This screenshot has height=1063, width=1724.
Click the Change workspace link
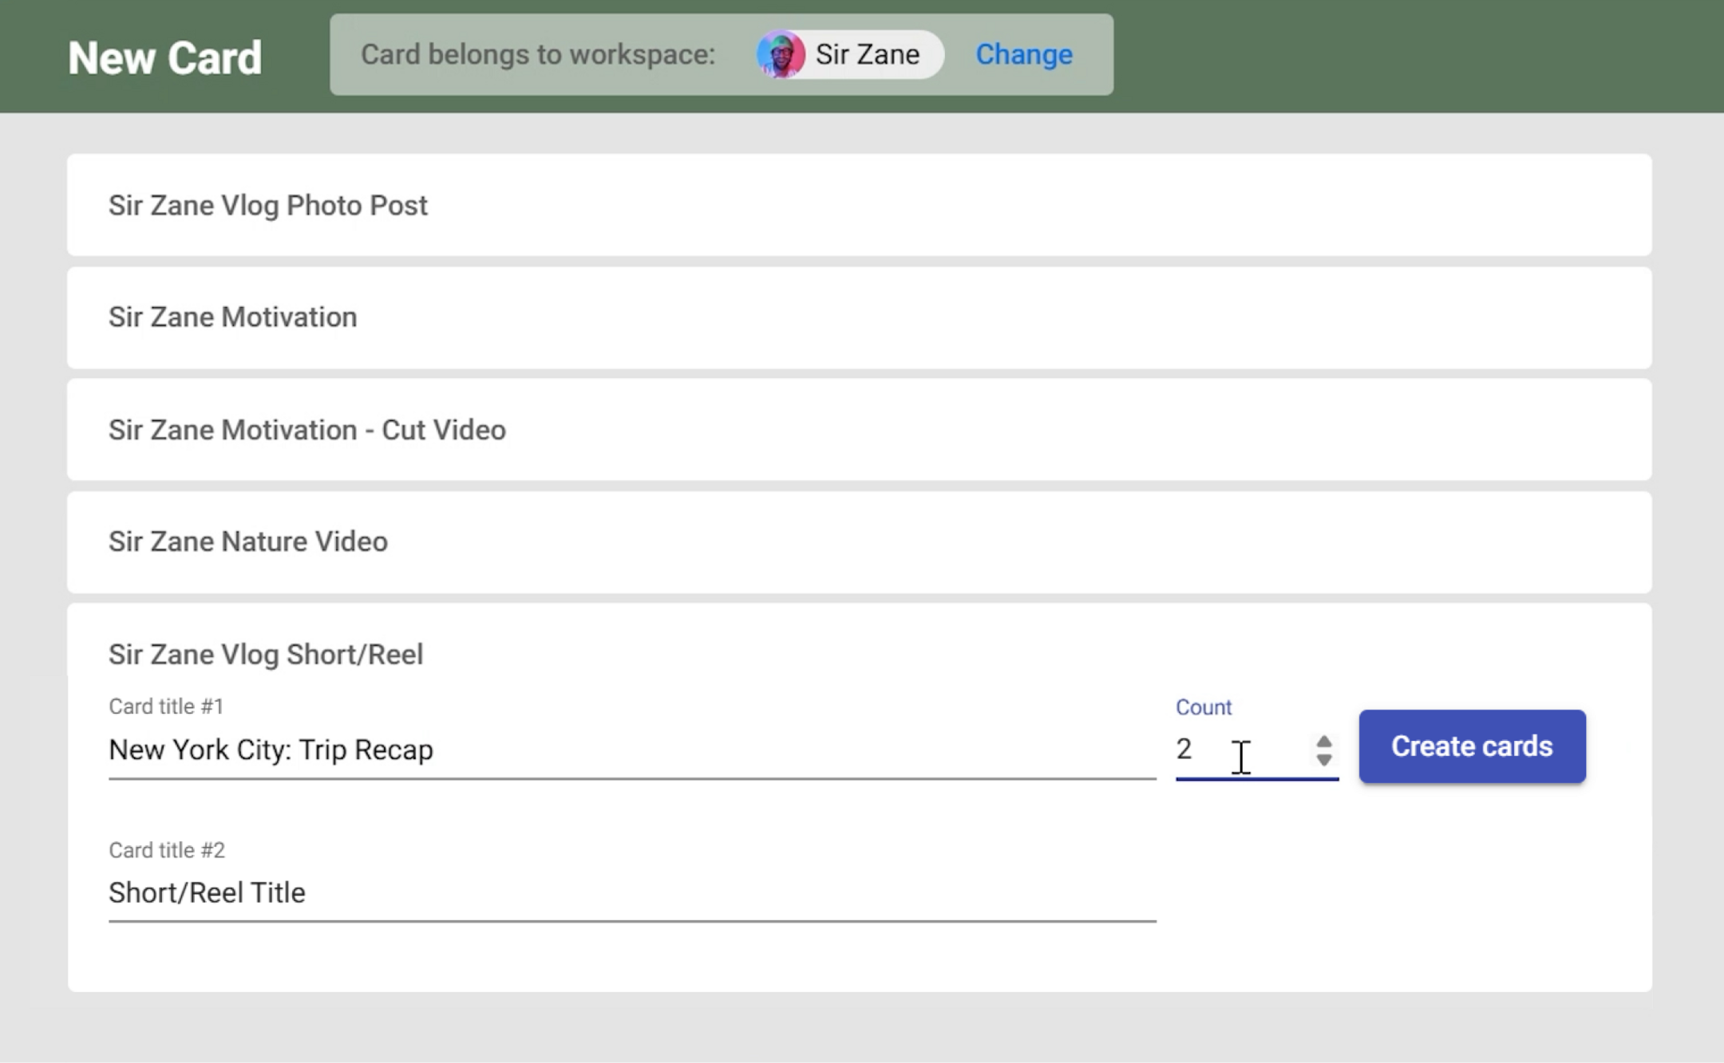click(1023, 55)
